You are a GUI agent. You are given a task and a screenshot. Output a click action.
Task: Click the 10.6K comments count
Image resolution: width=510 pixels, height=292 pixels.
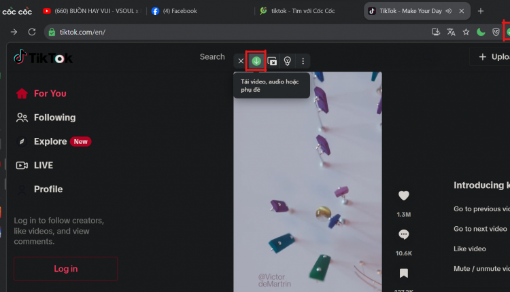(404, 253)
